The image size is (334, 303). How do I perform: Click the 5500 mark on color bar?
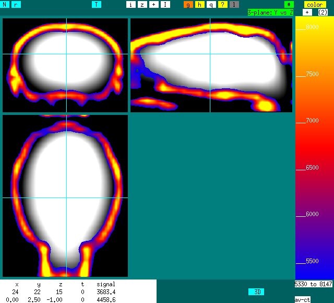(x=312, y=261)
